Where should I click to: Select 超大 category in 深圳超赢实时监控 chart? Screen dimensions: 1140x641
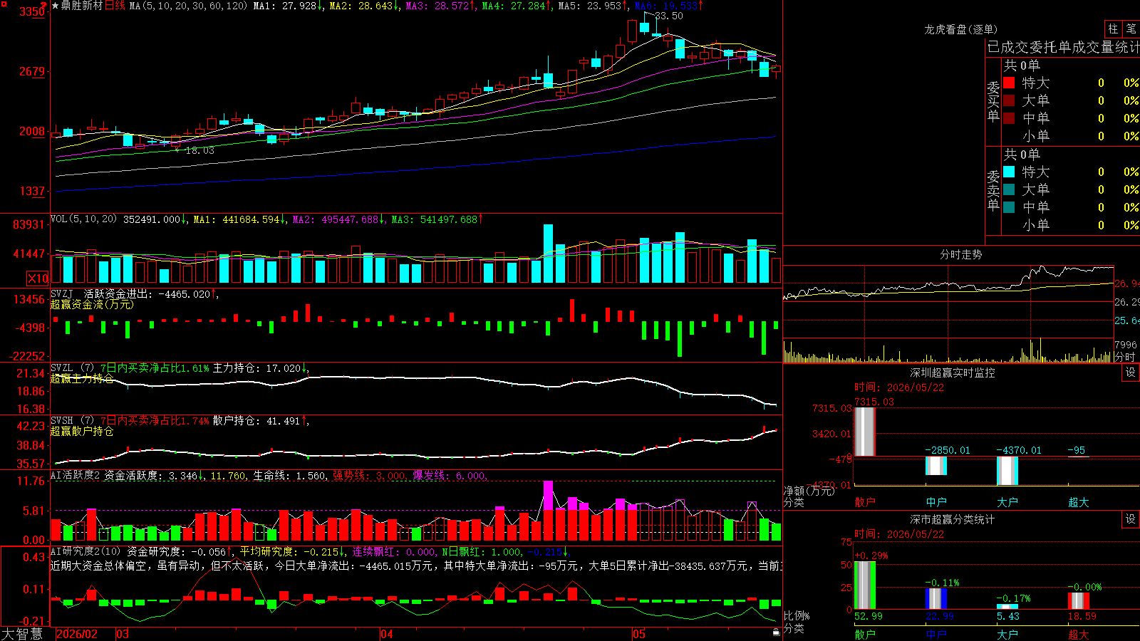[1079, 502]
